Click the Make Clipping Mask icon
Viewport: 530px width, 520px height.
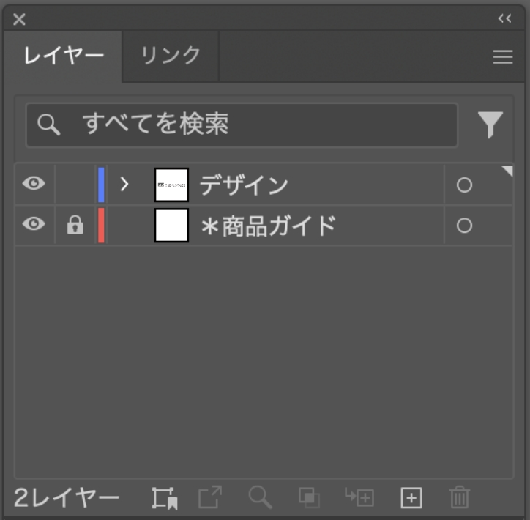309,499
